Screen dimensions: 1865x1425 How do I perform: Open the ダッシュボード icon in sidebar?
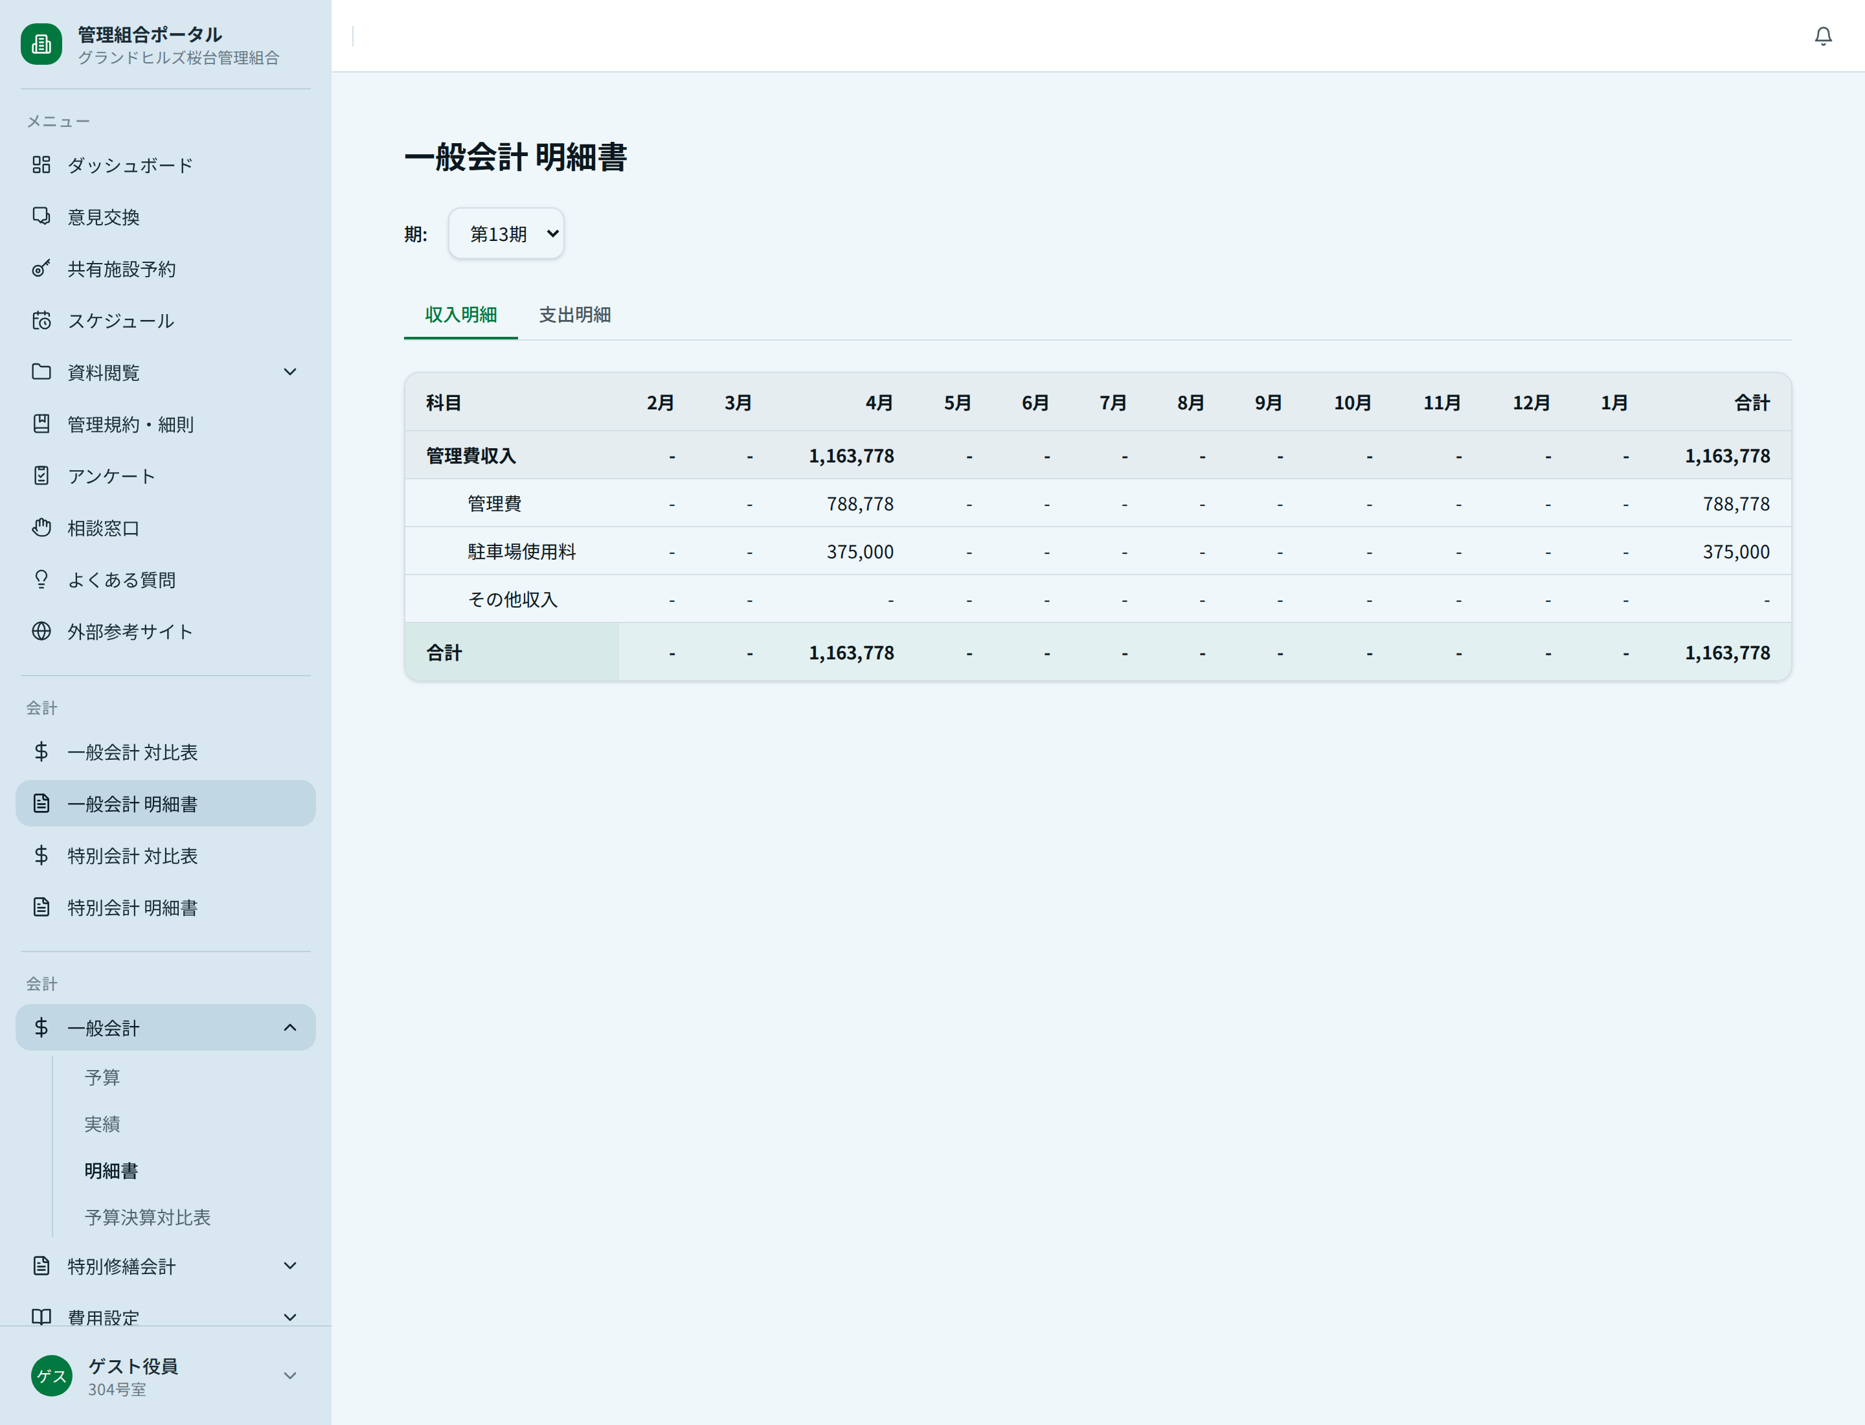[x=42, y=165]
